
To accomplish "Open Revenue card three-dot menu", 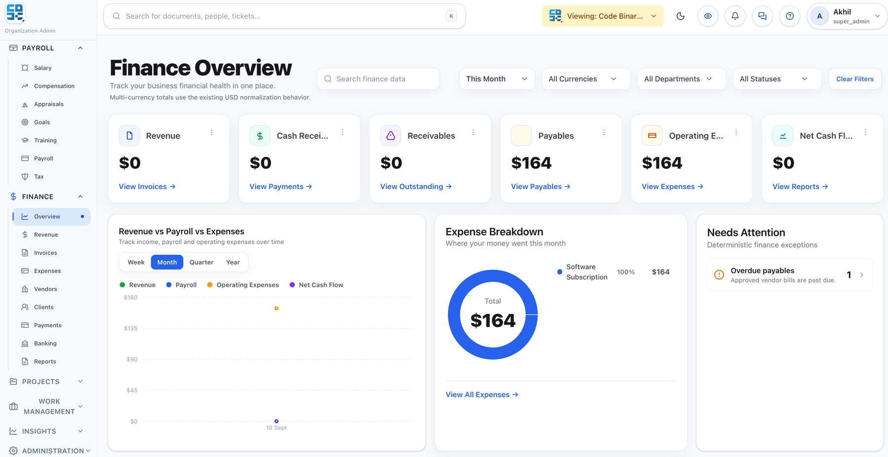I will tap(212, 133).
